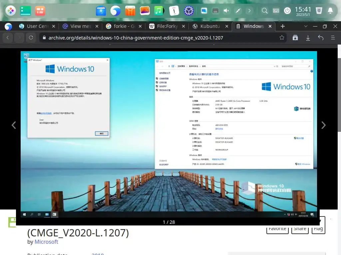Viewport: 341px width, 255px height.
Task: Click the Windows 10 screenshot image
Action: pos(169,134)
